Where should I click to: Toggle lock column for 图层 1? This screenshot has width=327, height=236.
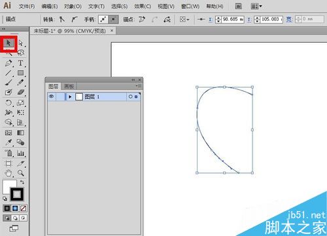click(x=60, y=96)
